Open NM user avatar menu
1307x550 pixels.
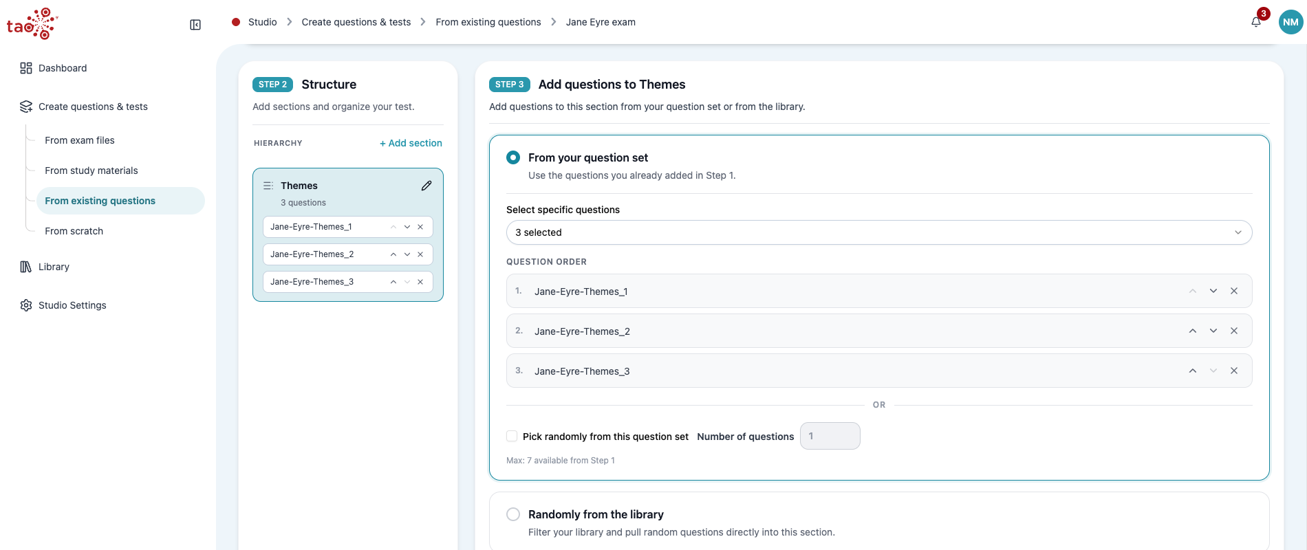pos(1290,22)
